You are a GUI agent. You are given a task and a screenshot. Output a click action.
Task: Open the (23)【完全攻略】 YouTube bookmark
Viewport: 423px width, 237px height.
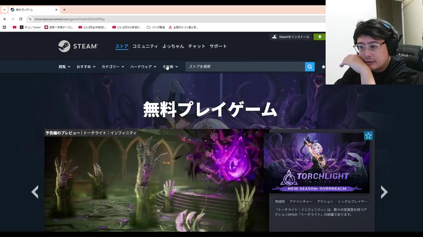point(93,27)
